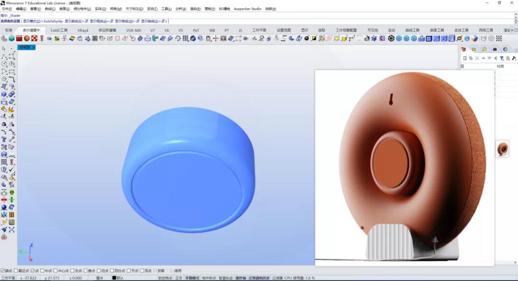
Task: Click the hammer tools icon in layers panel
Action: [x=514, y=58]
